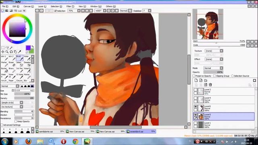
Task: Adjust the brush Density slider
Action: click(24, 98)
